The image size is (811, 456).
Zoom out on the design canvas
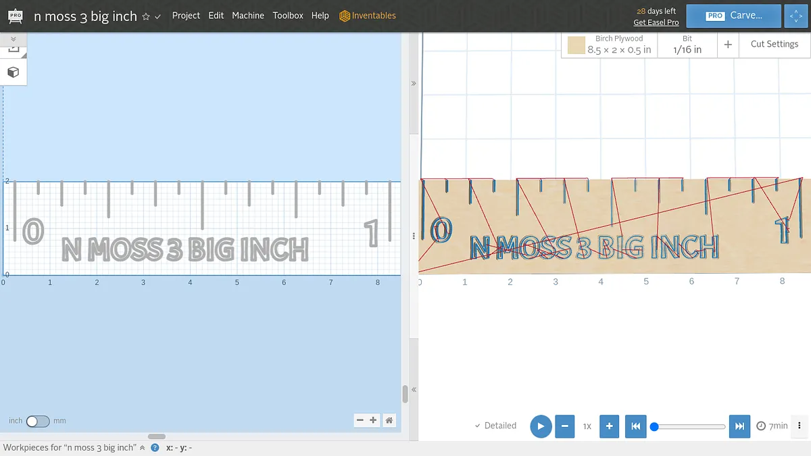pyautogui.click(x=360, y=420)
